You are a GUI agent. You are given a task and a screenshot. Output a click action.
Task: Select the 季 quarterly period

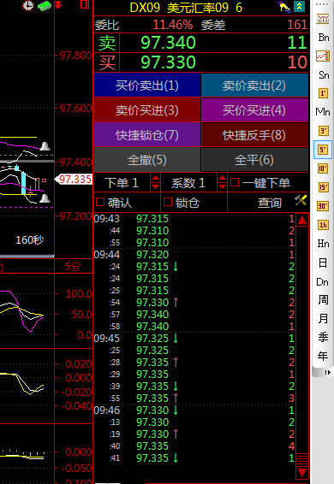pos(323,337)
